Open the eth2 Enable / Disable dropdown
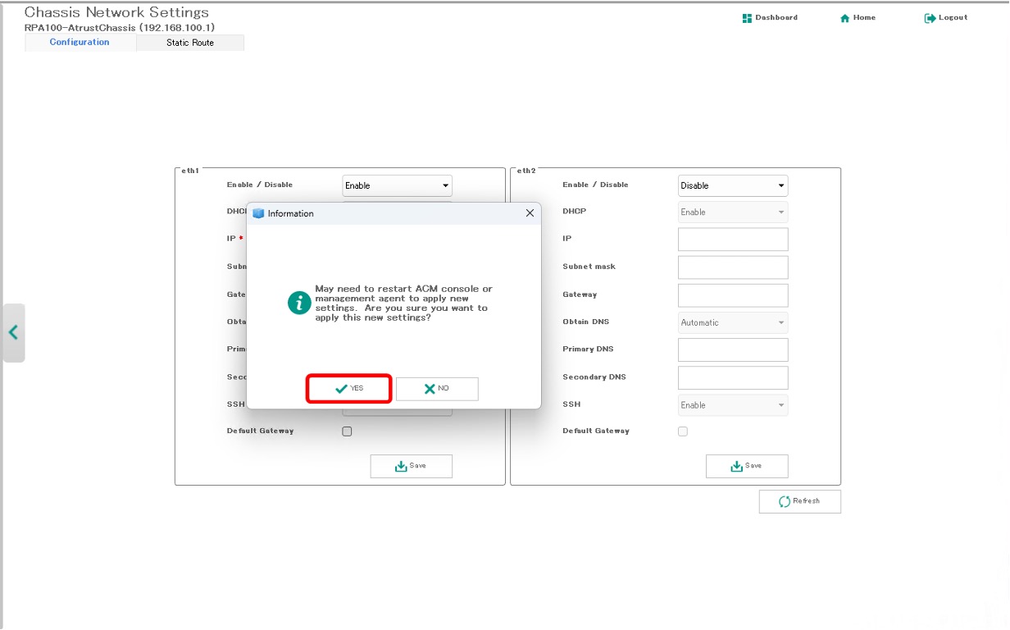The width and height of the screenshot is (1010, 630). (732, 185)
